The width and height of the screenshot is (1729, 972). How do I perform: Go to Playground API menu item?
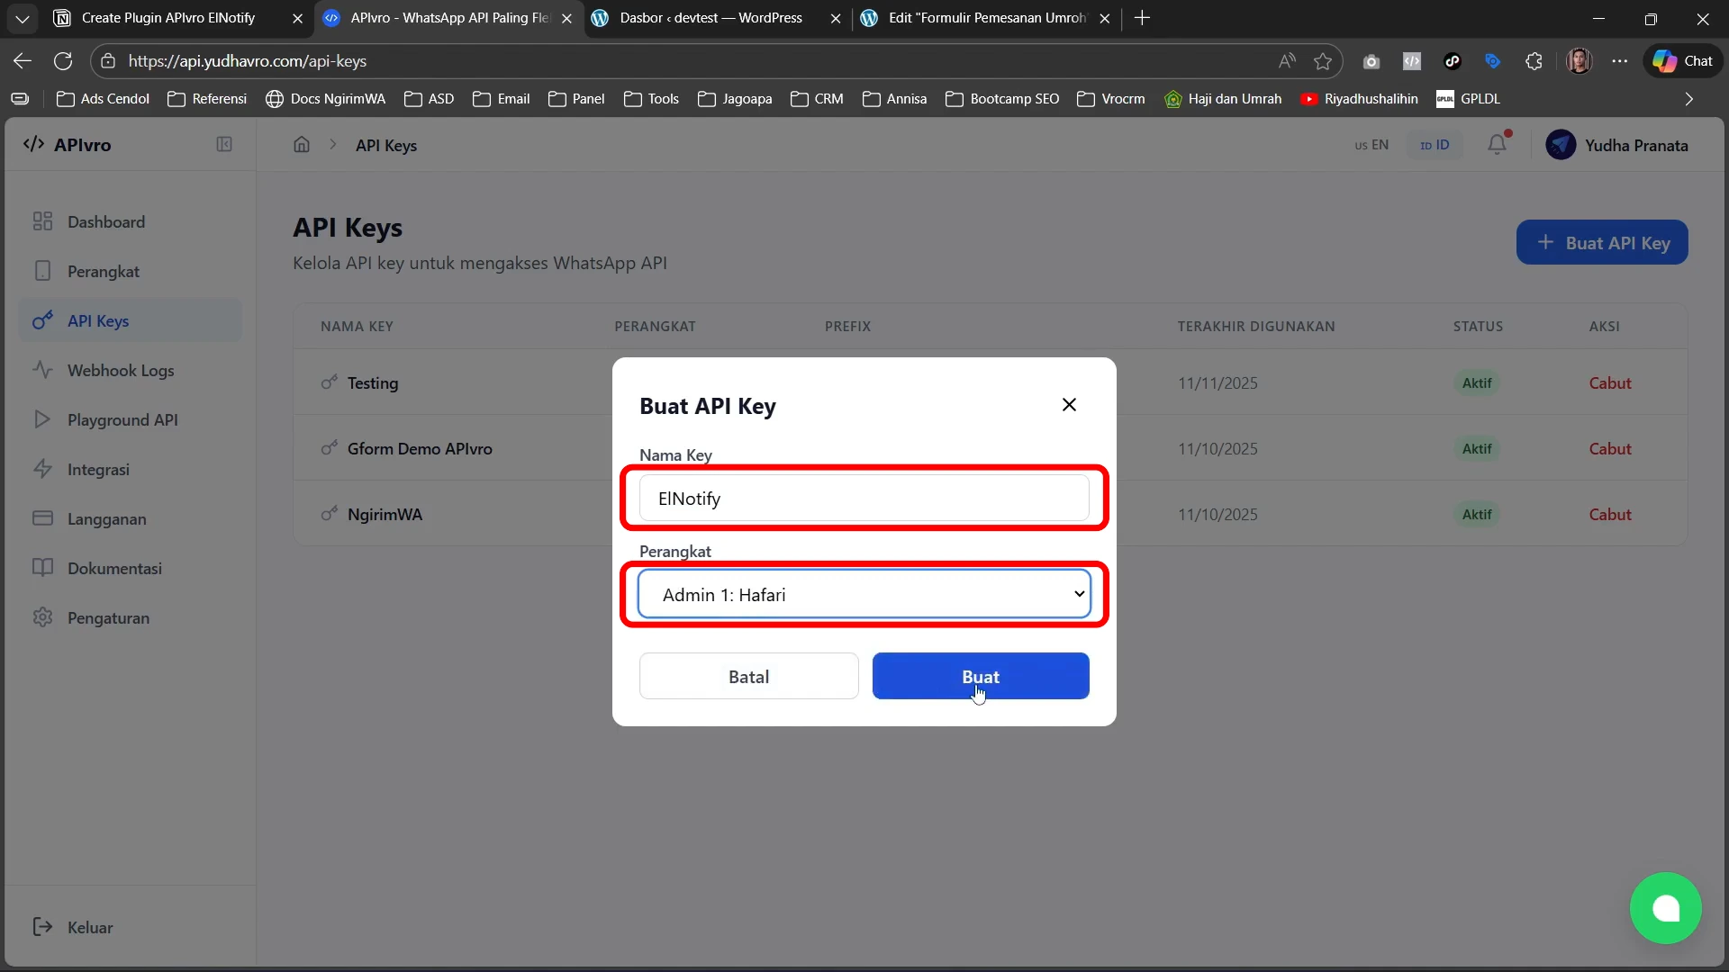coord(122,420)
